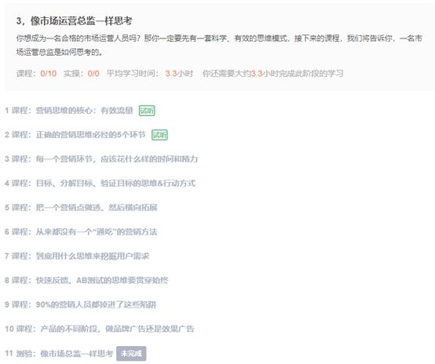Open course 4 目标、分解目标、验证目标的思维&行动方式

click(101, 184)
